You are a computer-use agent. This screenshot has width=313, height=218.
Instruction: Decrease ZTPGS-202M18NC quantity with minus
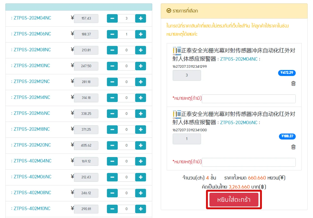112,129
